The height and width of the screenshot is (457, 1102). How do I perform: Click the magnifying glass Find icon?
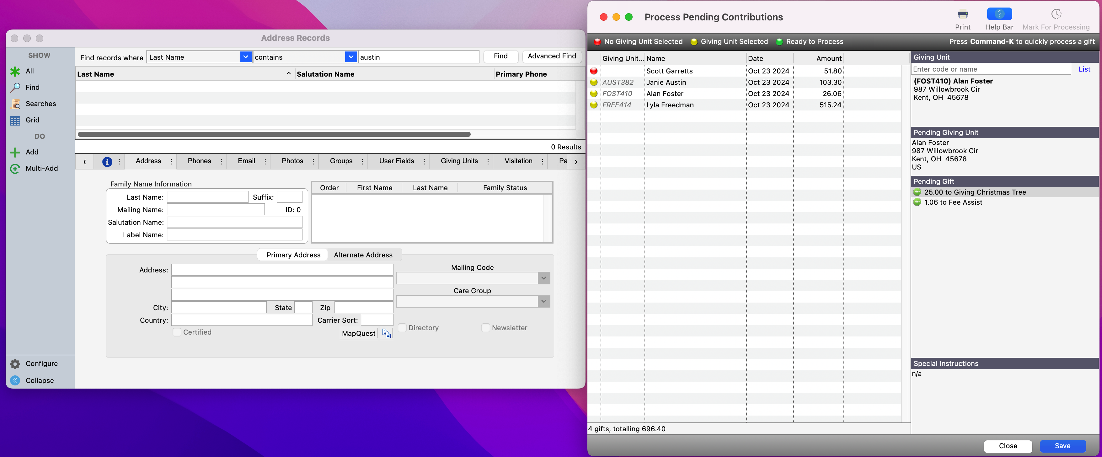click(15, 88)
